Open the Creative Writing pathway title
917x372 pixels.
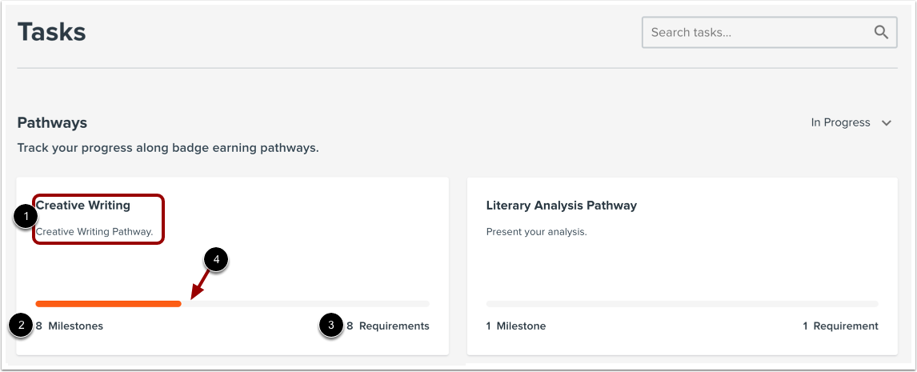pos(82,206)
